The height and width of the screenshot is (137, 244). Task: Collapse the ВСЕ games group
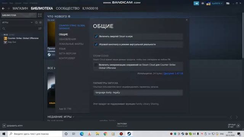point(2,35)
